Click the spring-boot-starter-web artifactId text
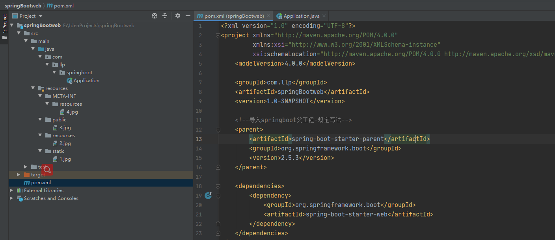Screen dimensions: 555x240 pyautogui.click(x=346, y=214)
